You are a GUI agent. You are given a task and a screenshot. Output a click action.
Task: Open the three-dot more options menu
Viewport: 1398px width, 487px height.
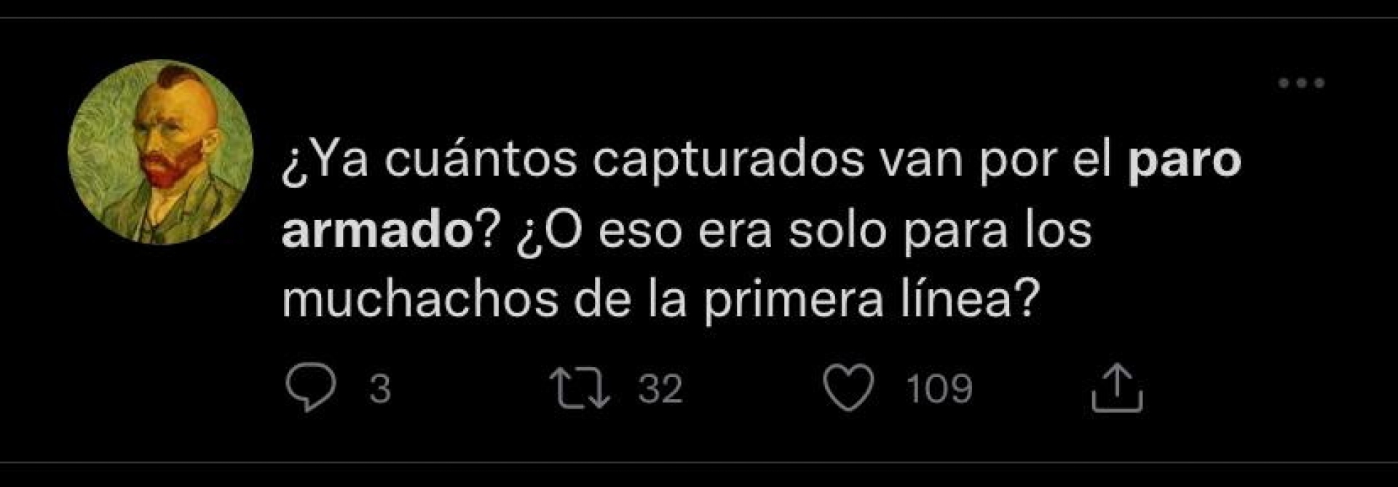pyautogui.click(x=1302, y=83)
